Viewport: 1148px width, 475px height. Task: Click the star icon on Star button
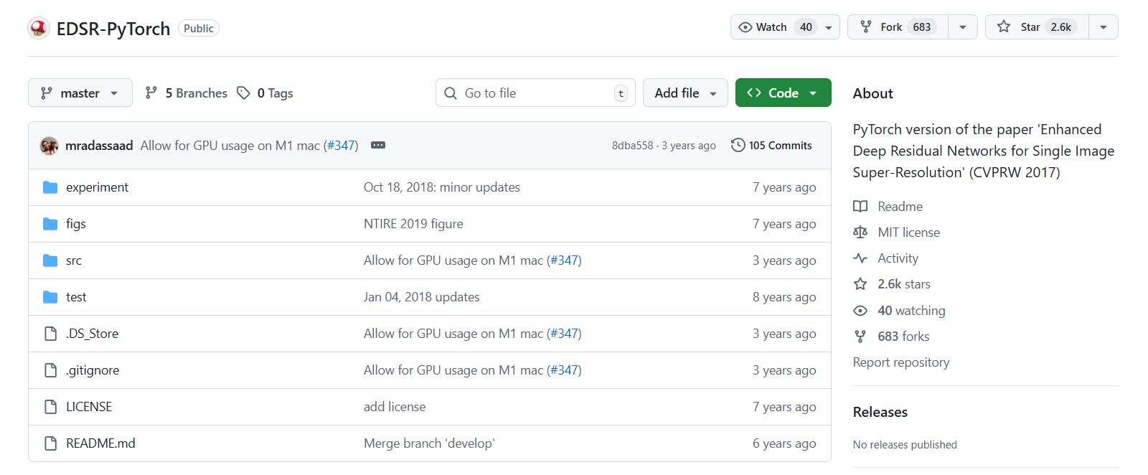tap(1004, 27)
